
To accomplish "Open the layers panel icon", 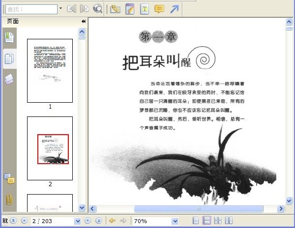I will [9, 79].
